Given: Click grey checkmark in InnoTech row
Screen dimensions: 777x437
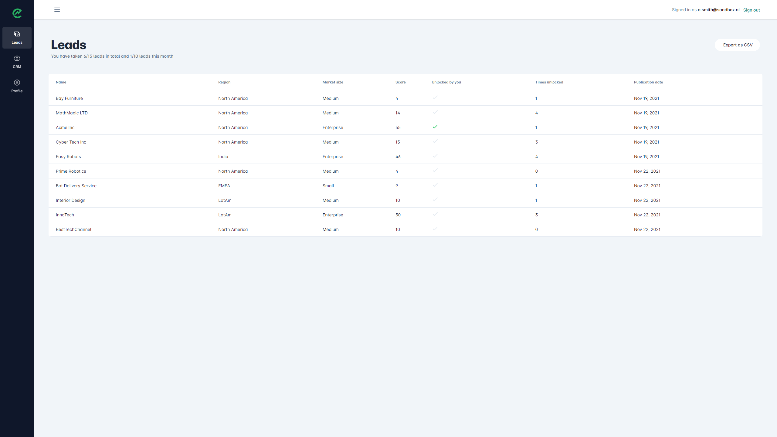Looking at the screenshot, I should click(435, 214).
